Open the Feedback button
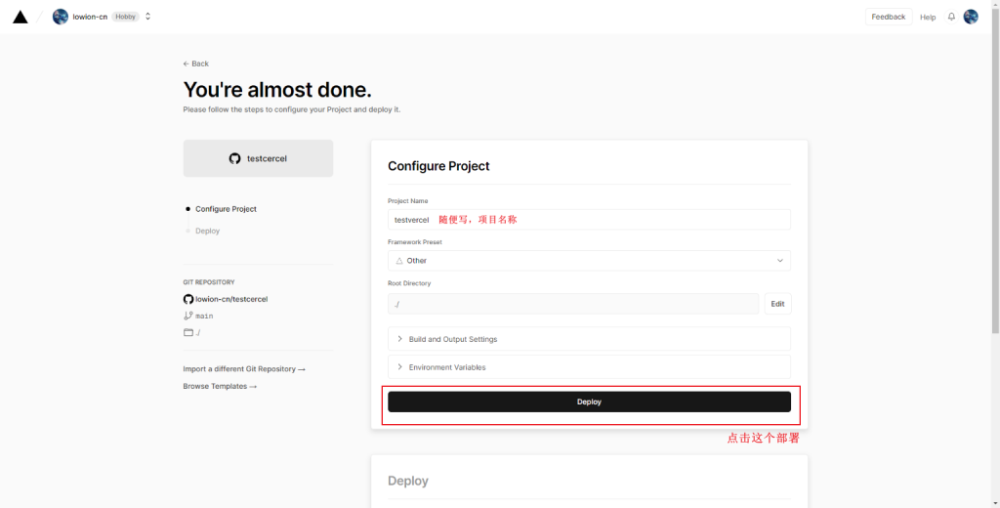The width and height of the screenshot is (1000, 508). pos(889,17)
